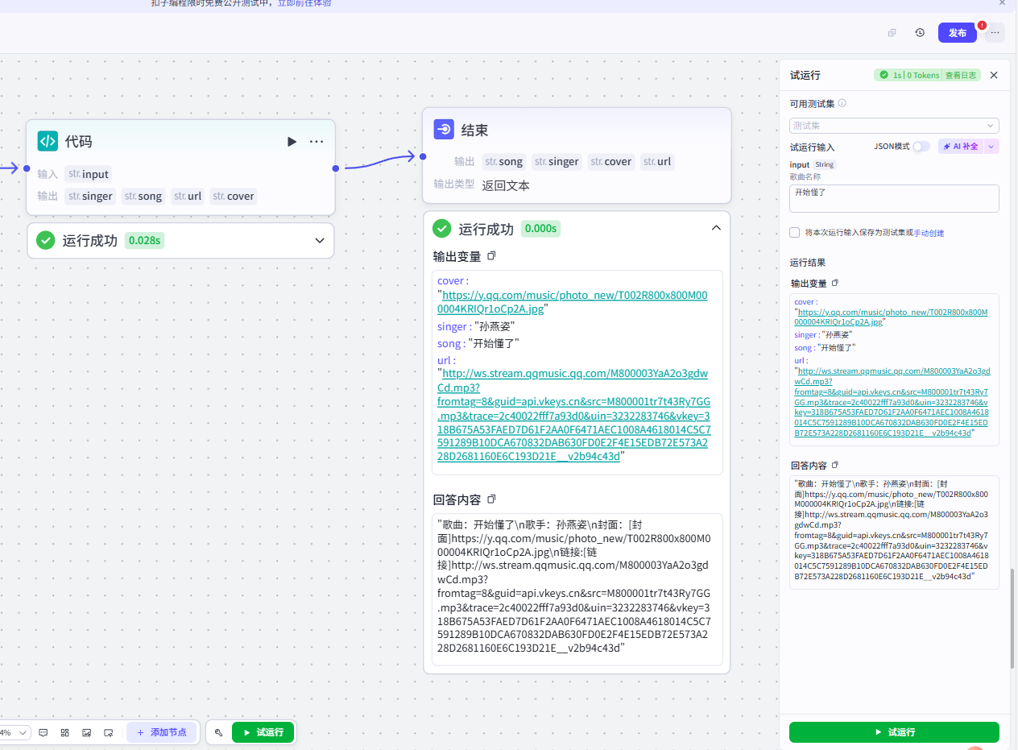
Task: Click 返回文本 output type in 结束 node
Action: coord(506,185)
